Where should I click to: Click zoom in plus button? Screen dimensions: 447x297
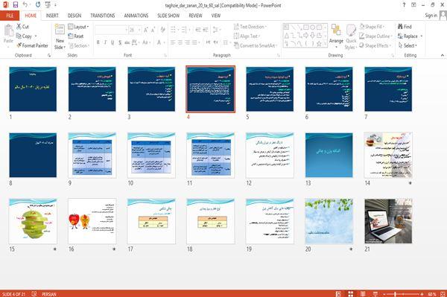(x=422, y=294)
